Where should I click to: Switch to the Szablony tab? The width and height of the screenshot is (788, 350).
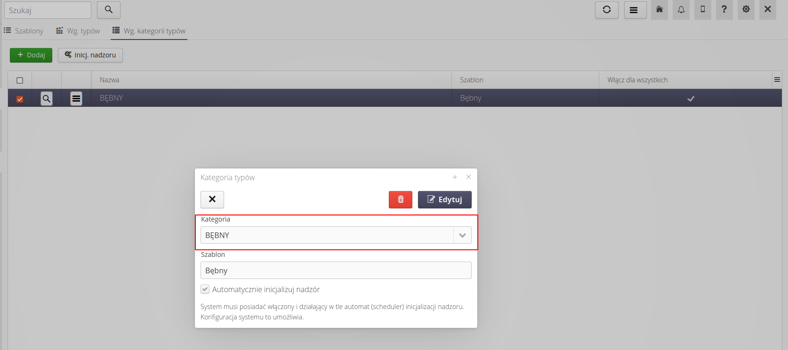24,31
